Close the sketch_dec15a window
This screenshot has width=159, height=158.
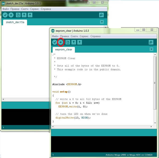(x=102, y=3)
